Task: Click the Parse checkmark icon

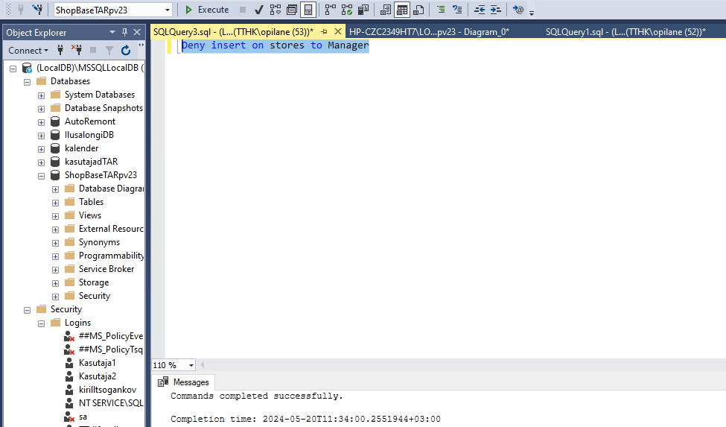Action: click(x=258, y=10)
